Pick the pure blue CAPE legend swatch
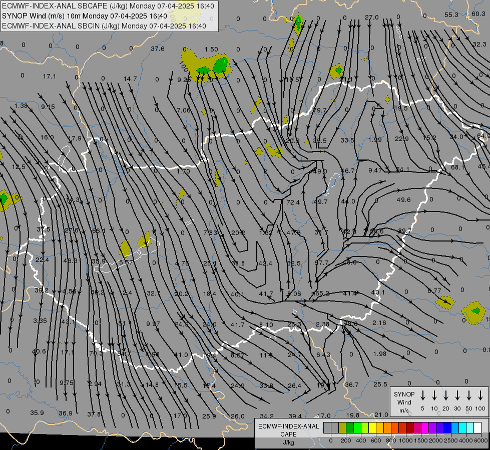490x450 pixels. [447, 428]
